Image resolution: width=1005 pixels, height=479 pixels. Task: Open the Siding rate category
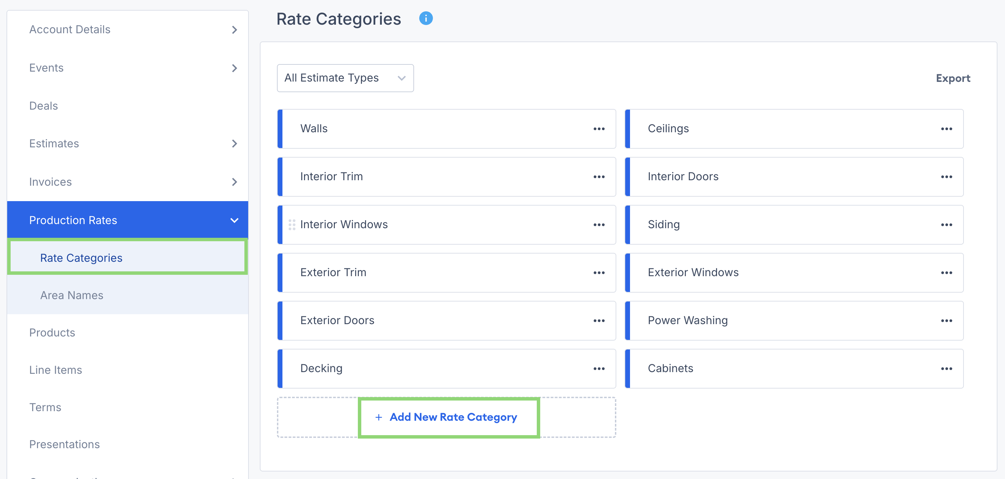click(x=794, y=225)
